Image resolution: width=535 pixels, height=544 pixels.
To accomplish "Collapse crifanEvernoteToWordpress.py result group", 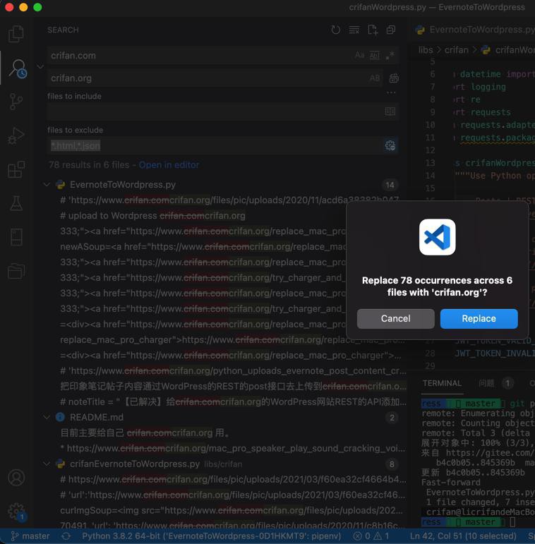I will click(x=47, y=464).
